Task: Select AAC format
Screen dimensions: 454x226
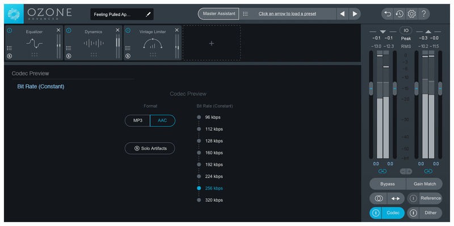Action: tap(162, 121)
